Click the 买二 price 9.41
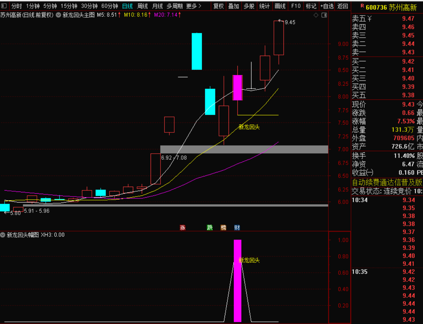 408,70
